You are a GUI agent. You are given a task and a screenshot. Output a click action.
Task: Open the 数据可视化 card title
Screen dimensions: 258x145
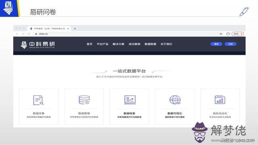[x=175, y=113]
